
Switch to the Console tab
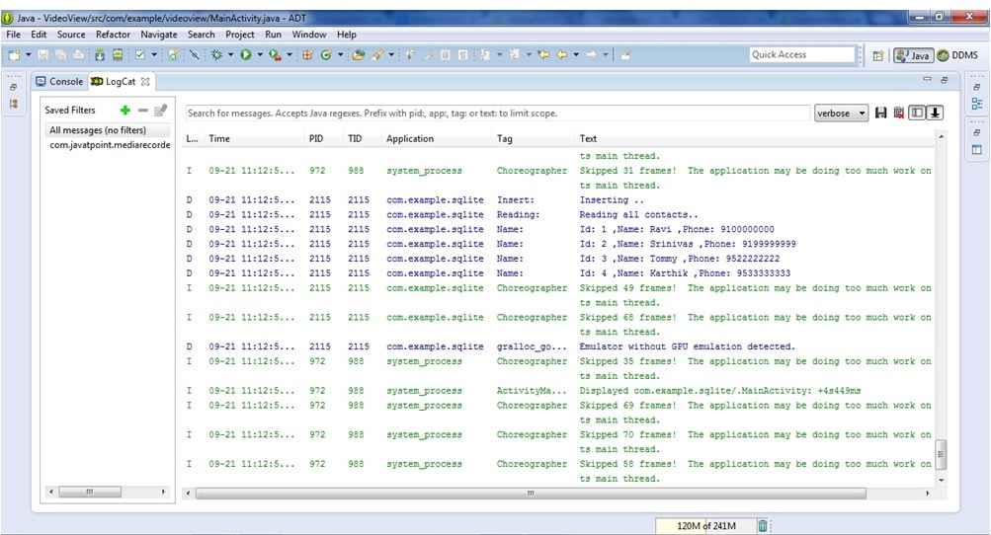point(59,82)
